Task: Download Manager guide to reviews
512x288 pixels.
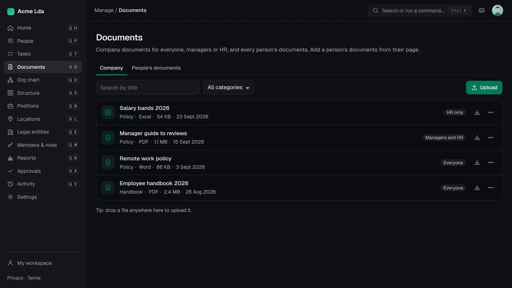Action: pyautogui.click(x=477, y=138)
